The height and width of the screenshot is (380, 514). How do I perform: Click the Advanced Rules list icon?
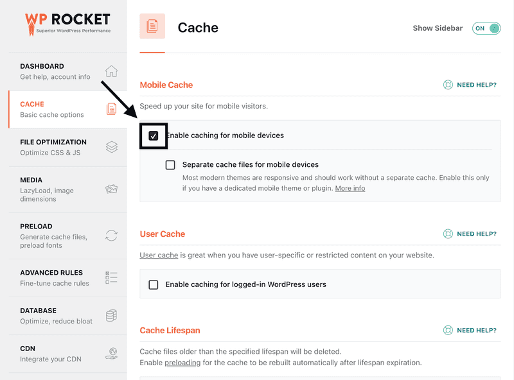coord(111,277)
